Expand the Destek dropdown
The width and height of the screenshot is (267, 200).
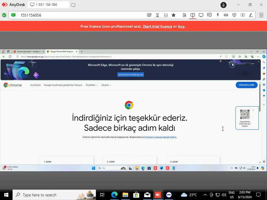[106, 85]
